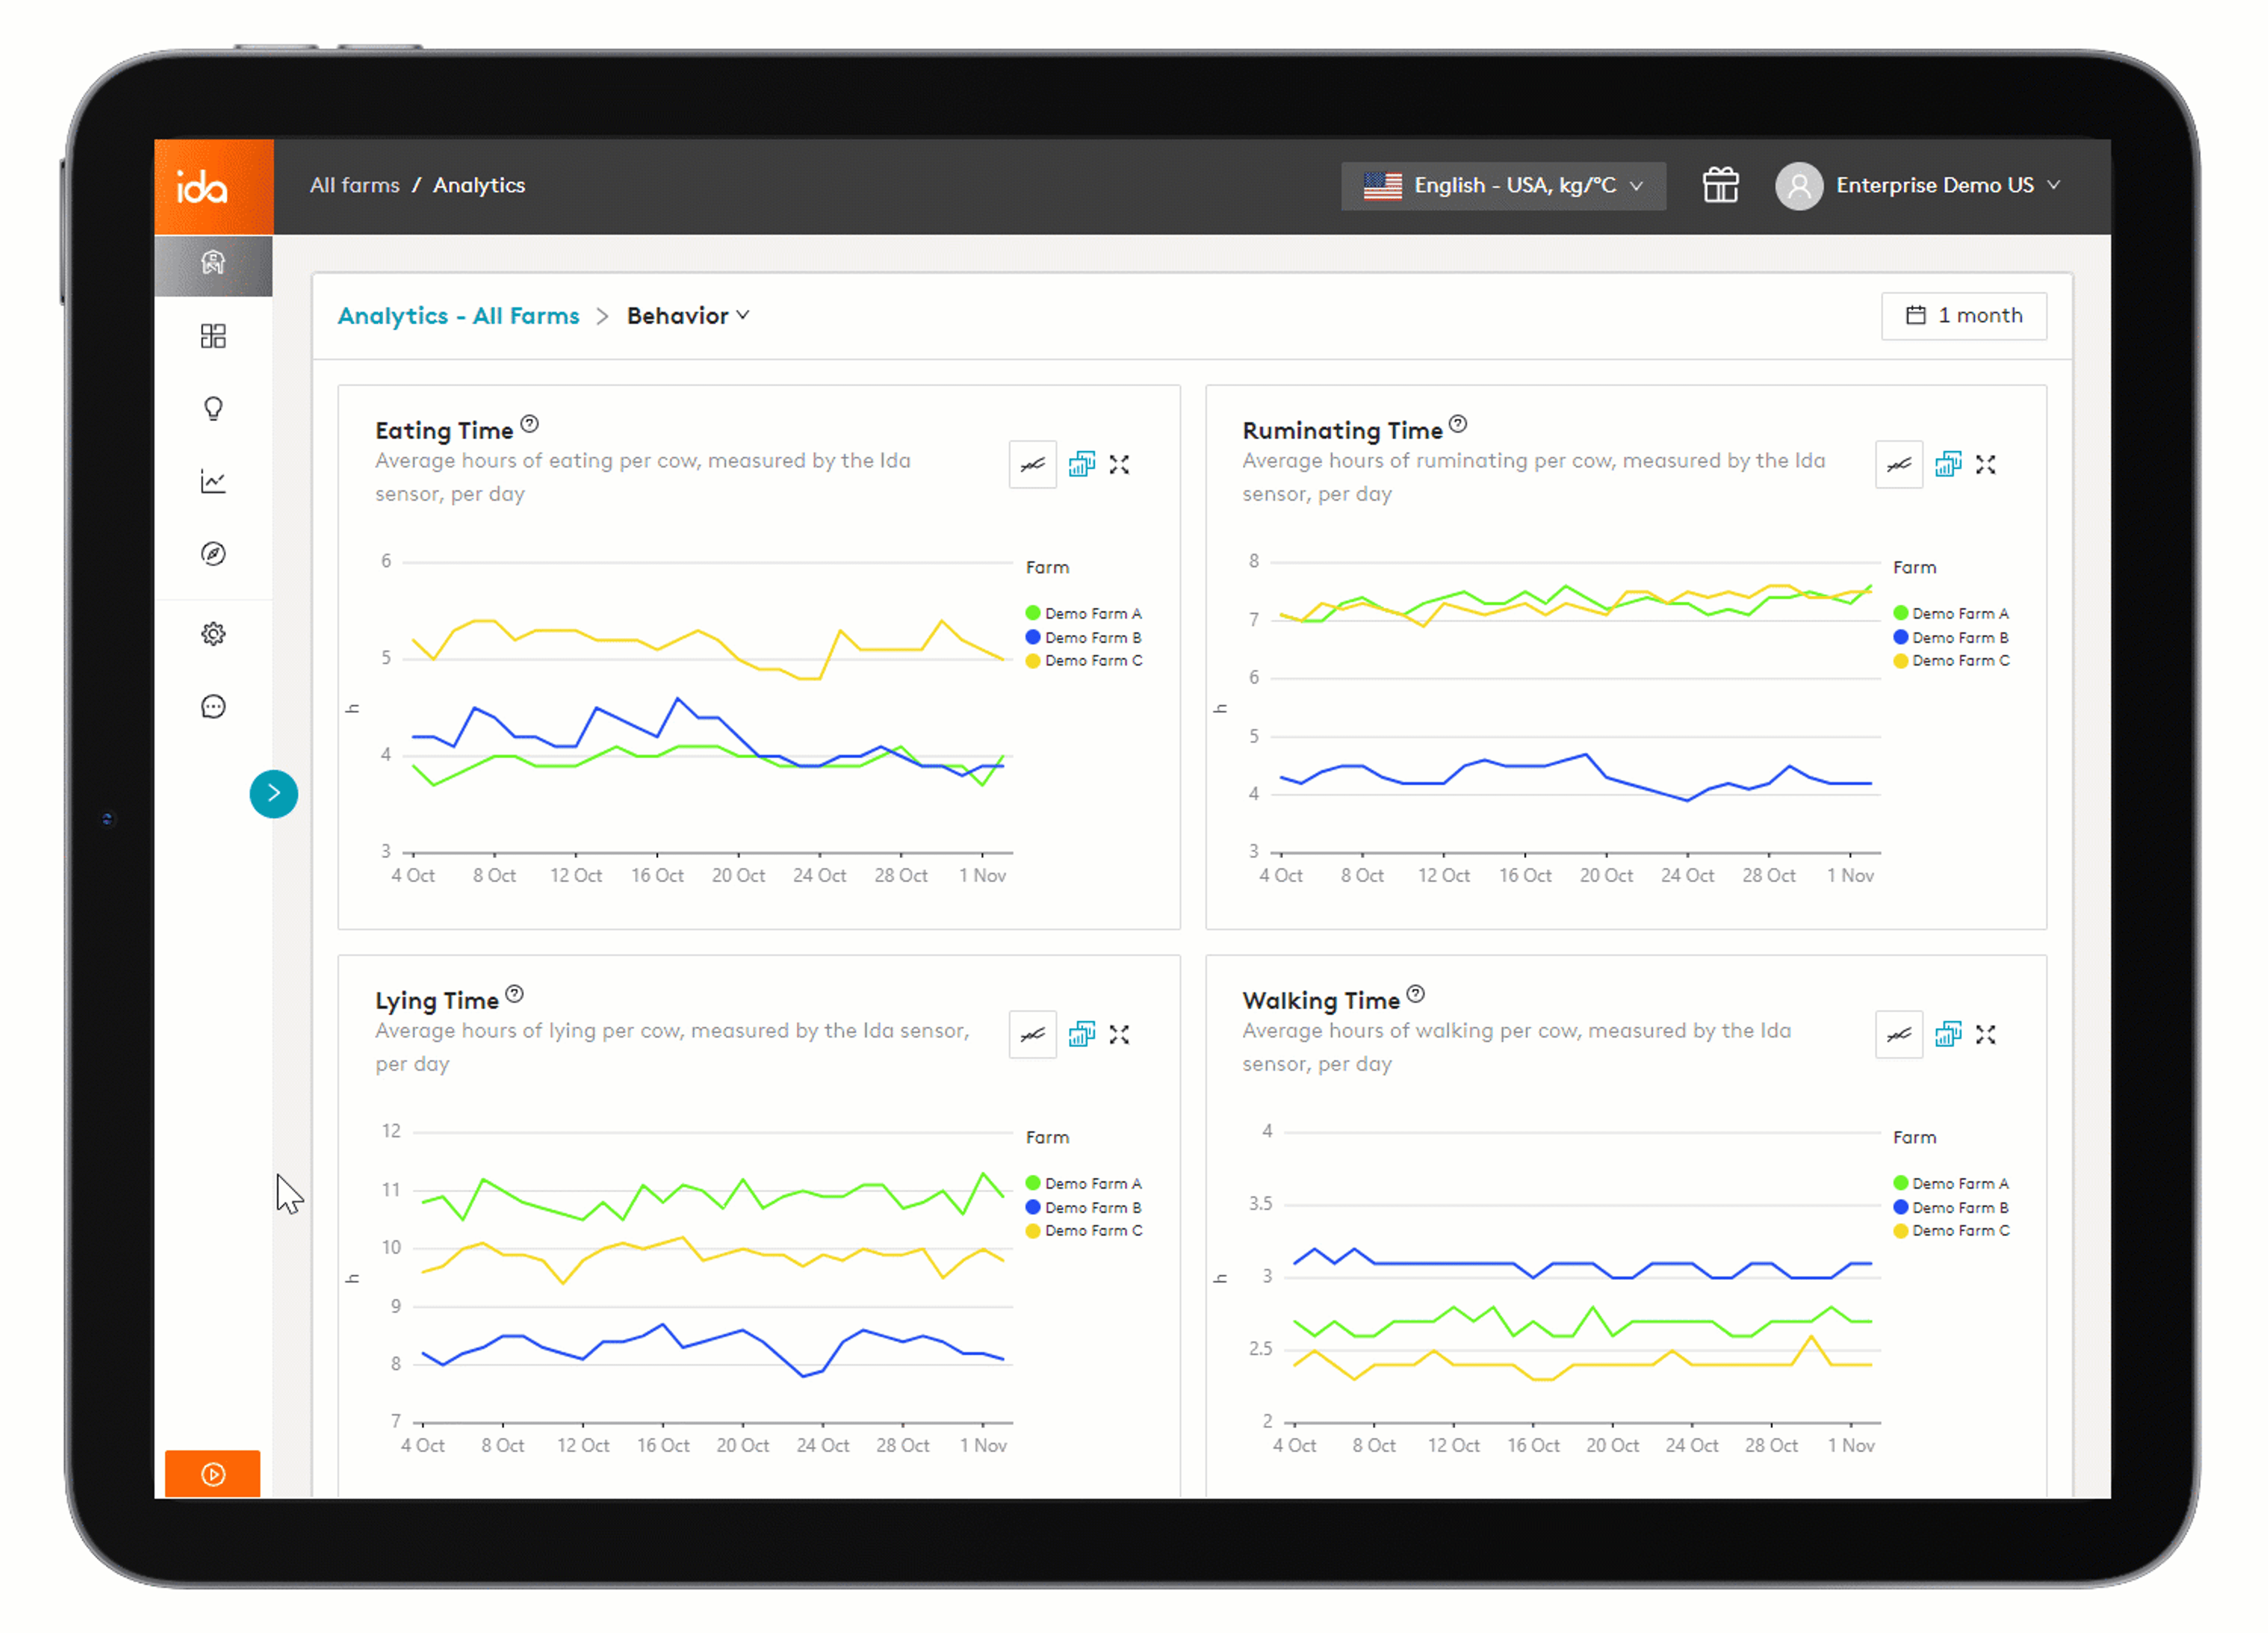Click Demo Farm C yellow legend swatch in Walking Time
2268x1633 pixels.
pos(1900,1231)
